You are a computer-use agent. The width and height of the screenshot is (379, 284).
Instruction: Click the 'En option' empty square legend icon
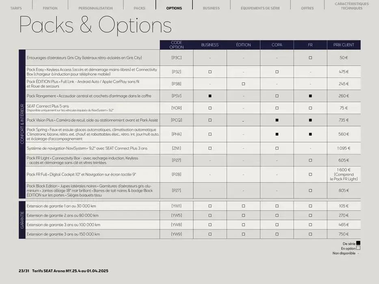tap(358, 248)
